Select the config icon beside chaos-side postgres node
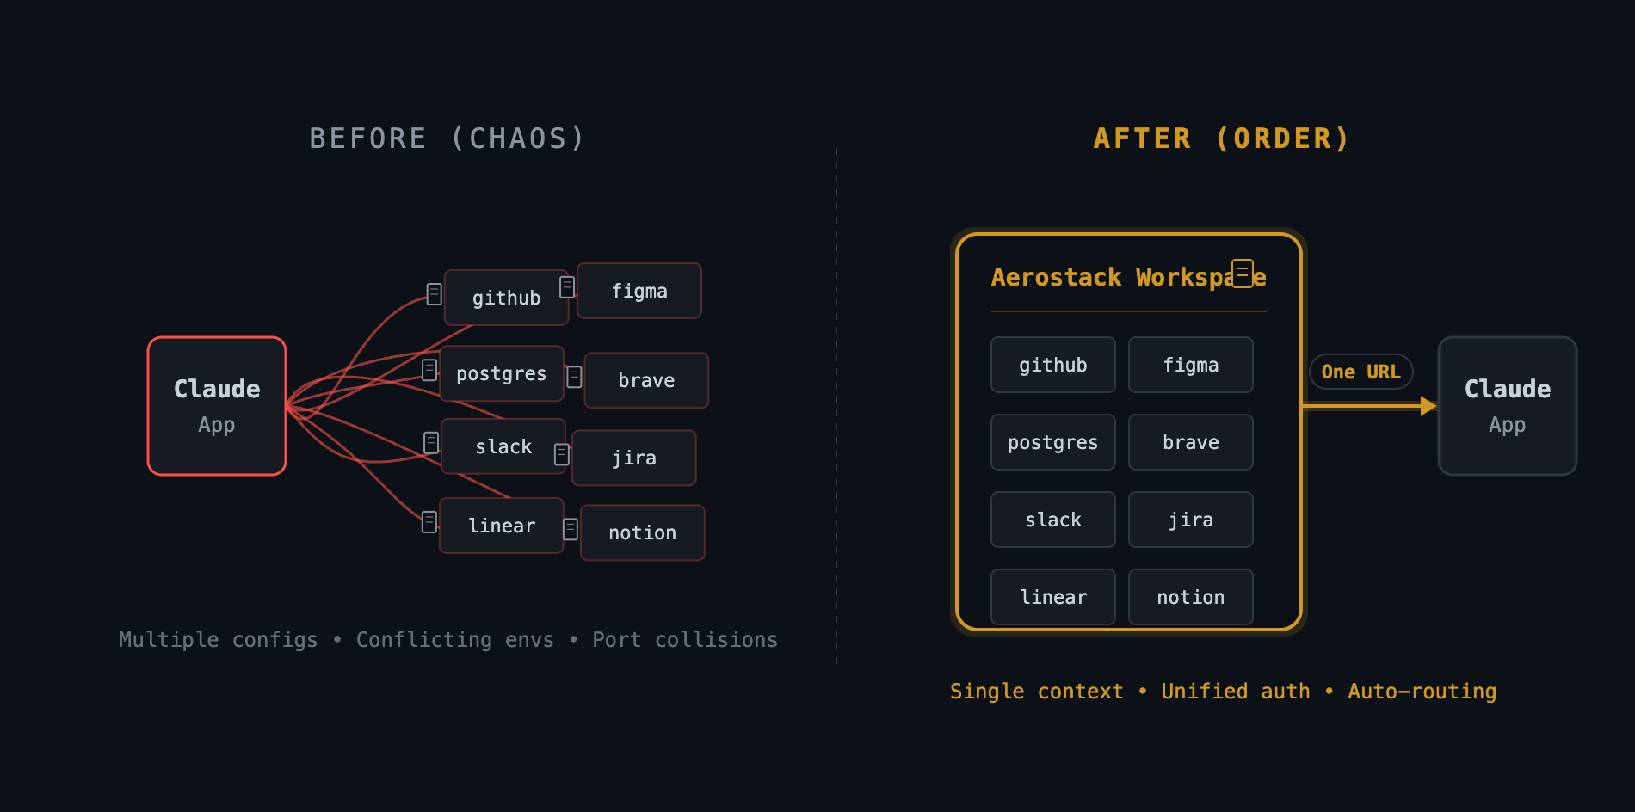The height and width of the screenshot is (812, 1635). 429,370
